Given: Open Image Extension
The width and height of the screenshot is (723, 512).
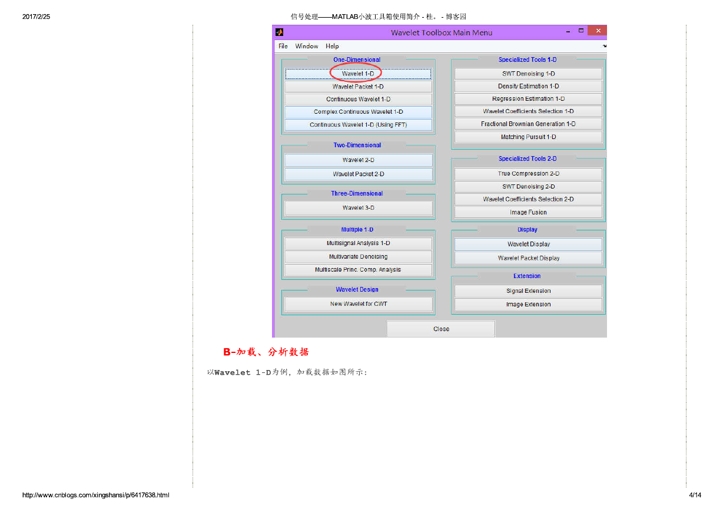Looking at the screenshot, I should [528, 305].
